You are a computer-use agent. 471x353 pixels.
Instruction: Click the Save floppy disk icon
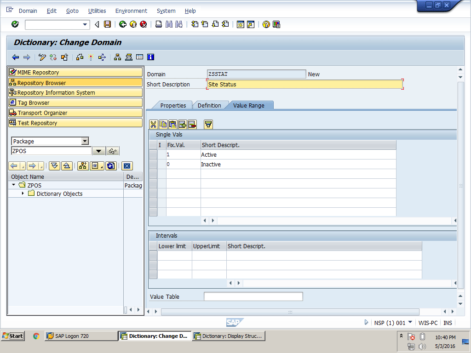[107, 24]
